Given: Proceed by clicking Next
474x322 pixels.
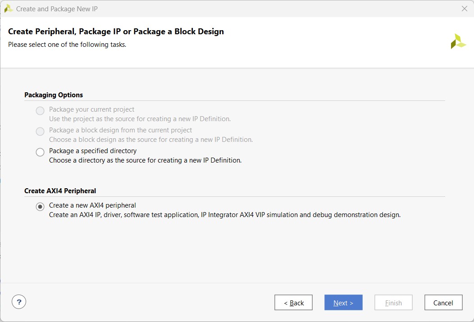Looking at the screenshot, I should tap(343, 303).
